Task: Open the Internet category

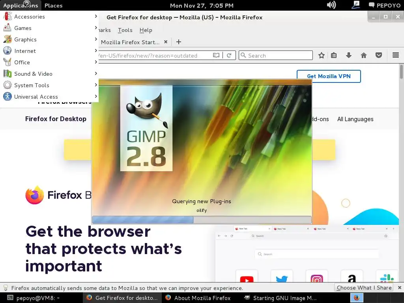Action: pyautogui.click(x=49, y=51)
